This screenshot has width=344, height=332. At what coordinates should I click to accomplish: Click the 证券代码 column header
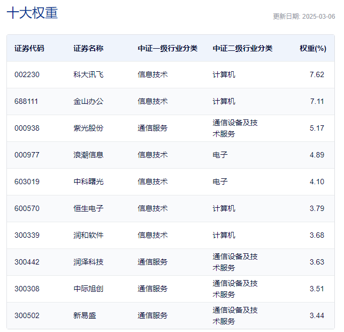tap(29, 48)
